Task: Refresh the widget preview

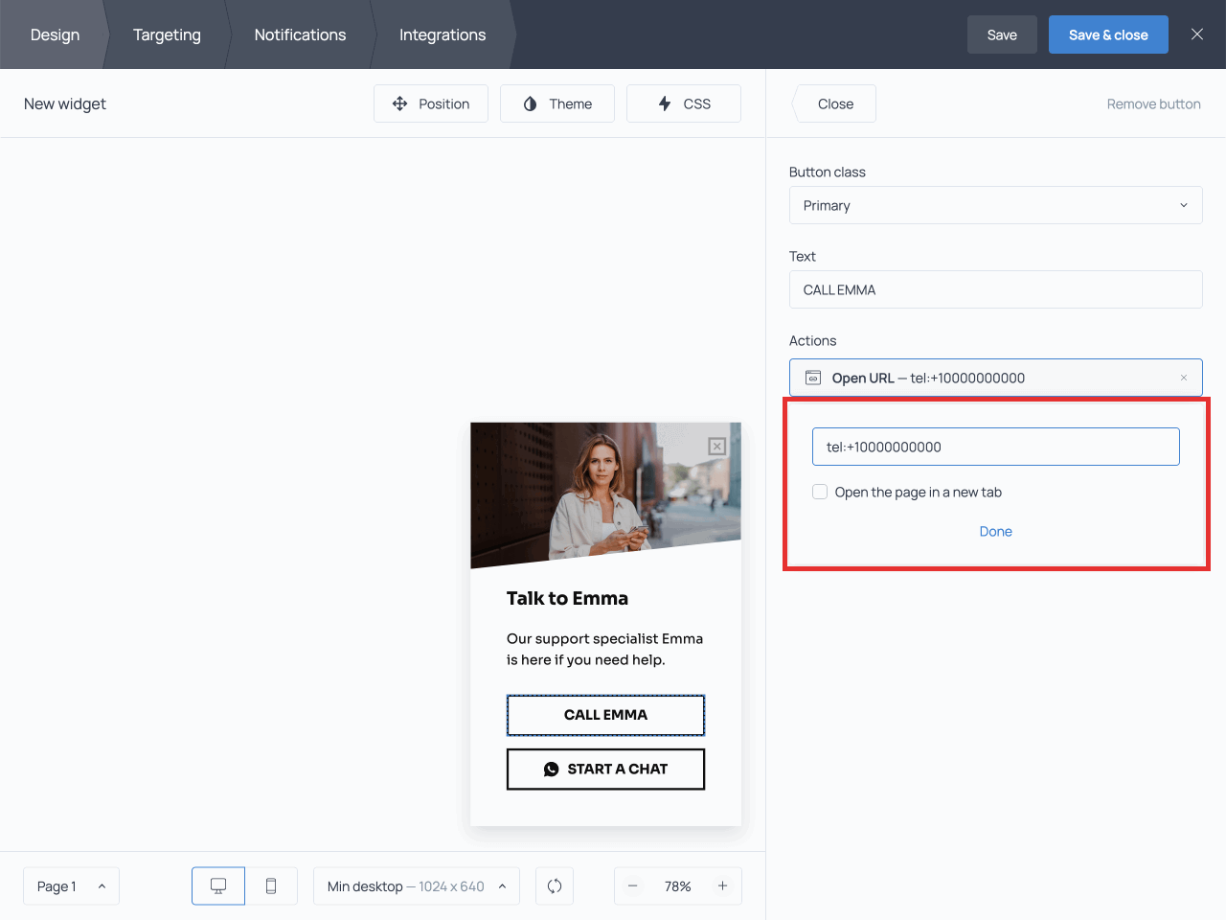Action: click(x=554, y=885)
